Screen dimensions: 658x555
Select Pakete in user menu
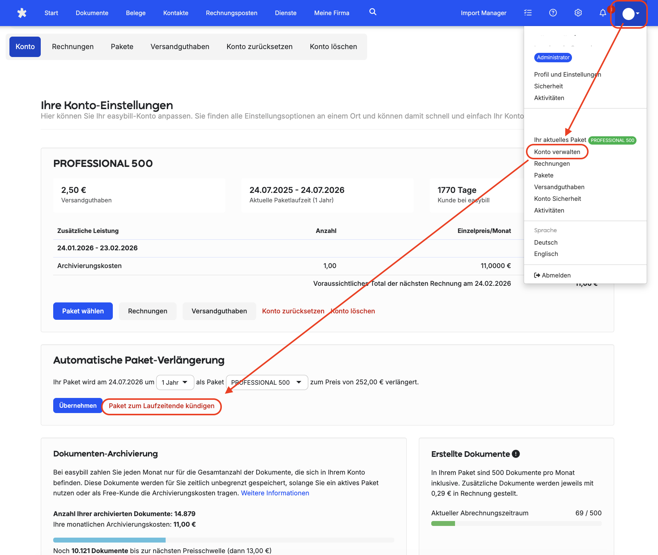coord(544,175)
